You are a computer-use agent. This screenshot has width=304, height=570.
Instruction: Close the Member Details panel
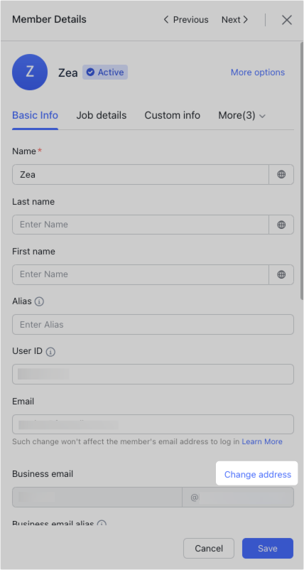pos(287,20)
